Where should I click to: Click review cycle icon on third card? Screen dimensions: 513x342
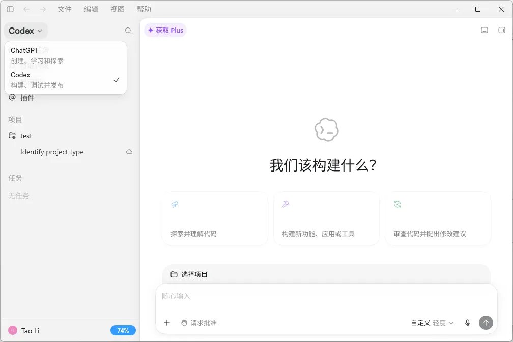pos(397,204)
